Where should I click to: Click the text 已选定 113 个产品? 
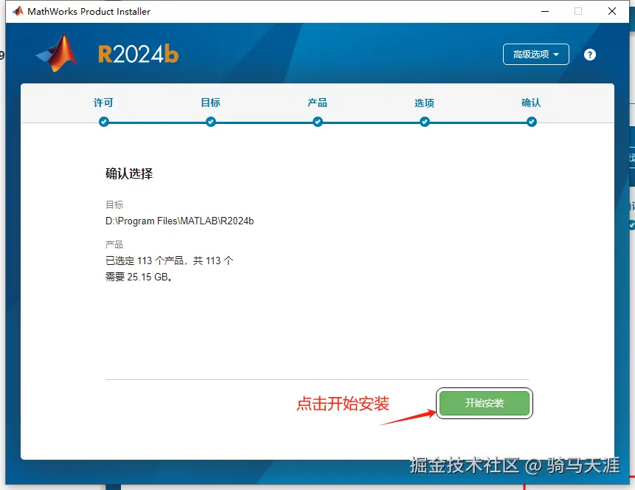pos(145,260)
